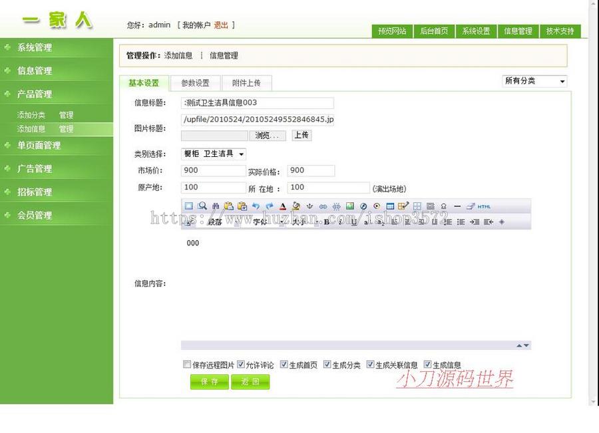Viewport: 599px width, 433px height.
Task: Enable the 保存远程图片 checkbox
Action: click(x=187, y=364)
